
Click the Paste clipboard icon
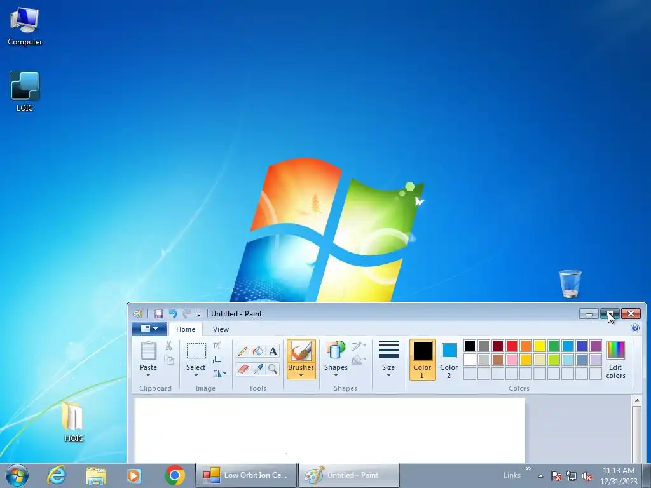point(148,351)
